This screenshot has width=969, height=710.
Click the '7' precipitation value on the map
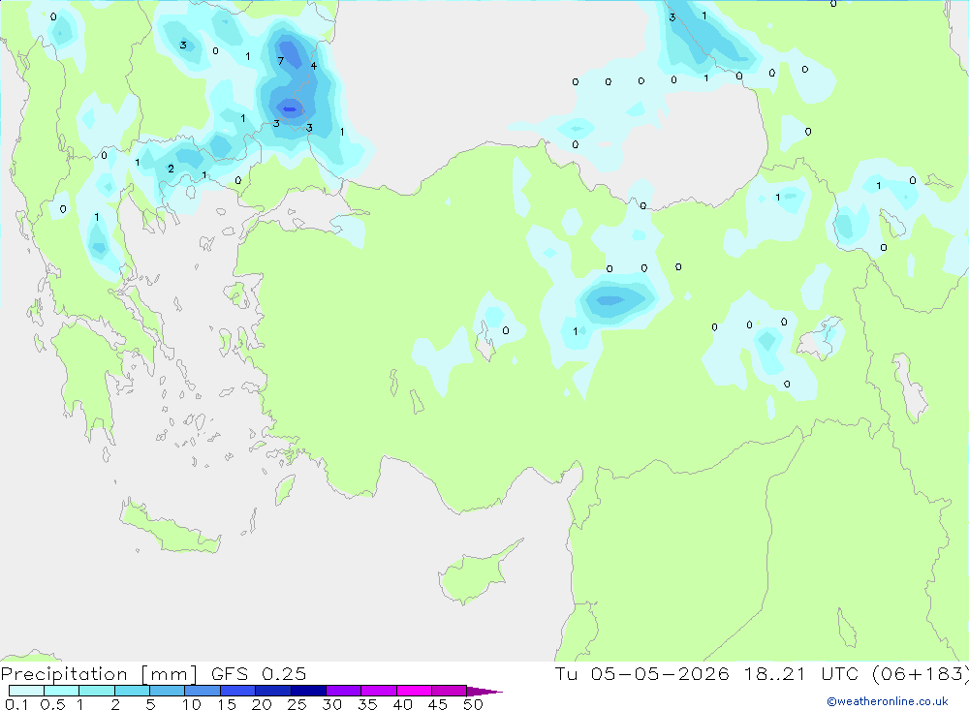pyautogui.click(x=281, y=61)
